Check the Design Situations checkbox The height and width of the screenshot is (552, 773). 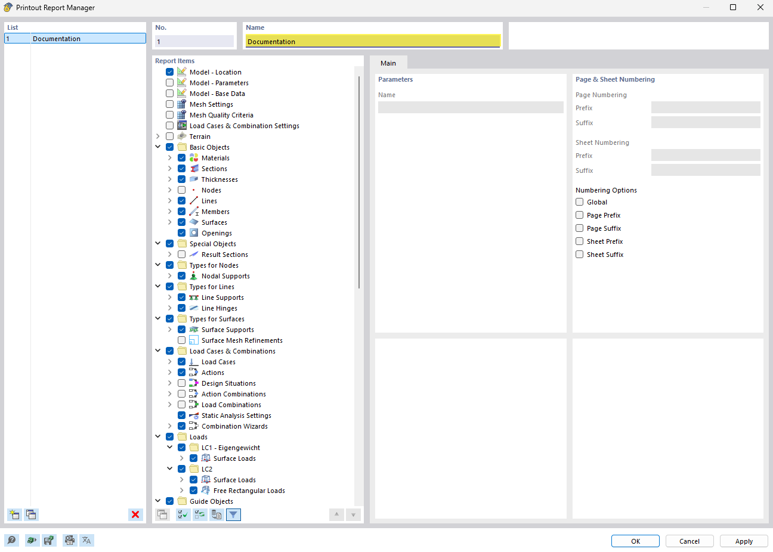point(182,383)
